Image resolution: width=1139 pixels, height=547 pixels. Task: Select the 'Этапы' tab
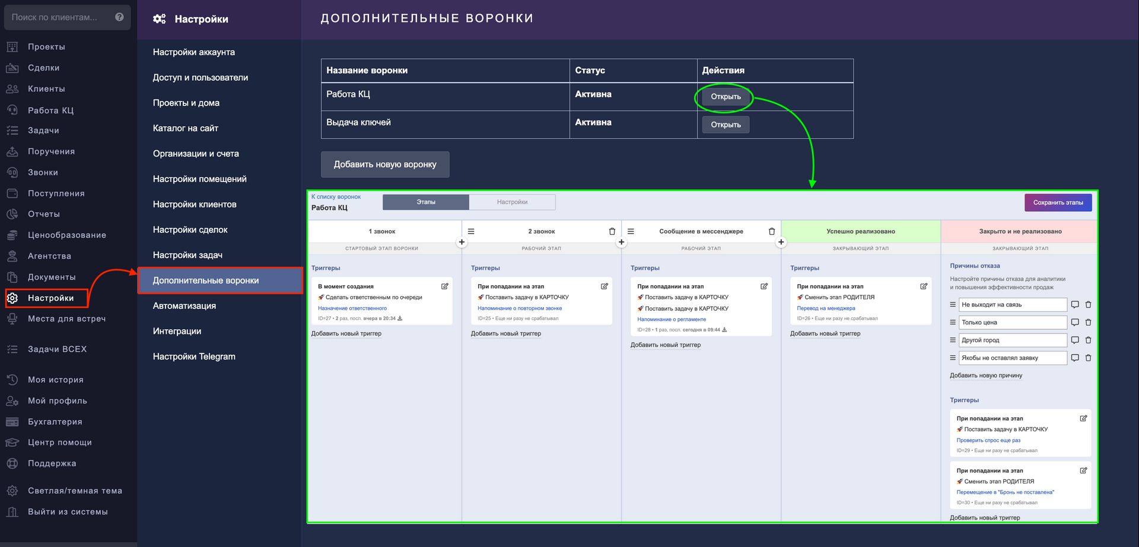pos(425,202)
